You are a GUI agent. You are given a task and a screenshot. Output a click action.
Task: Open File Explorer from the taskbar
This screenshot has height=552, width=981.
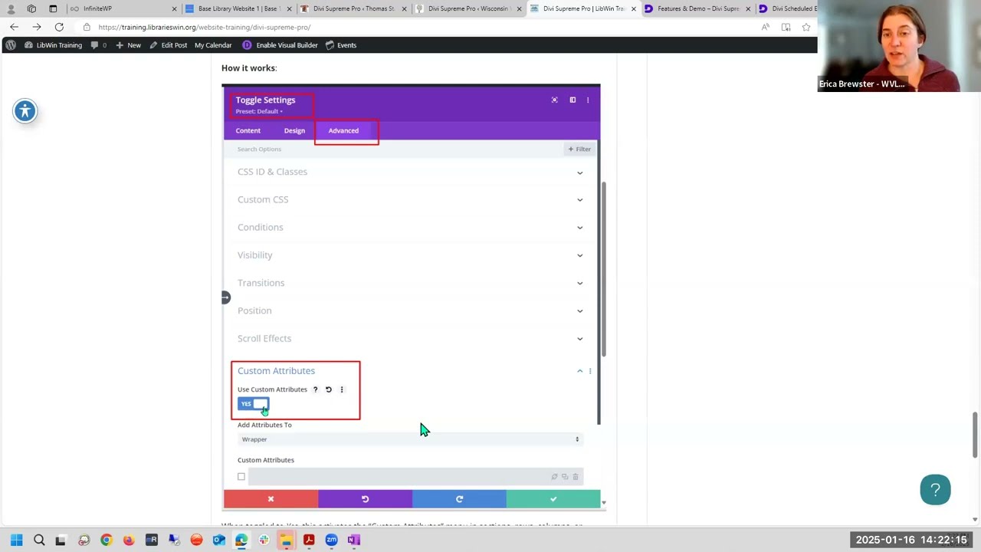point(286,540)
